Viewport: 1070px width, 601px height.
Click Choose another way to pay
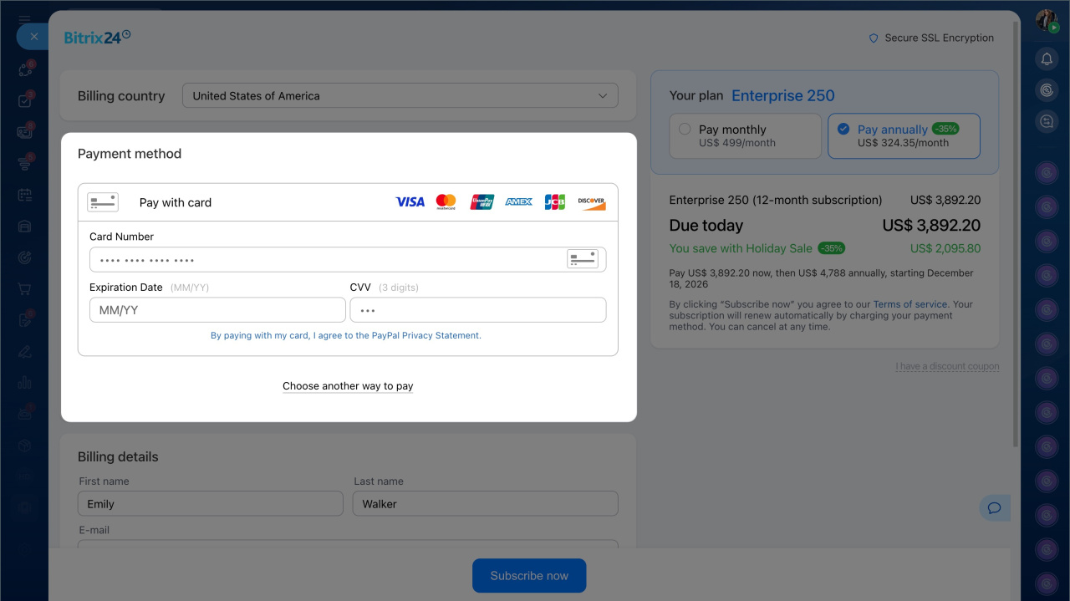tap(348, 386)
